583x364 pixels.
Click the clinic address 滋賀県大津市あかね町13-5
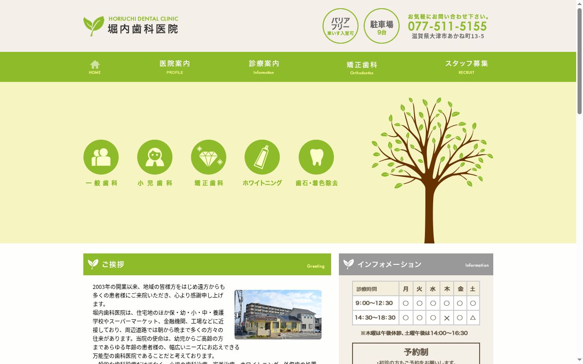tap(448, 36)
